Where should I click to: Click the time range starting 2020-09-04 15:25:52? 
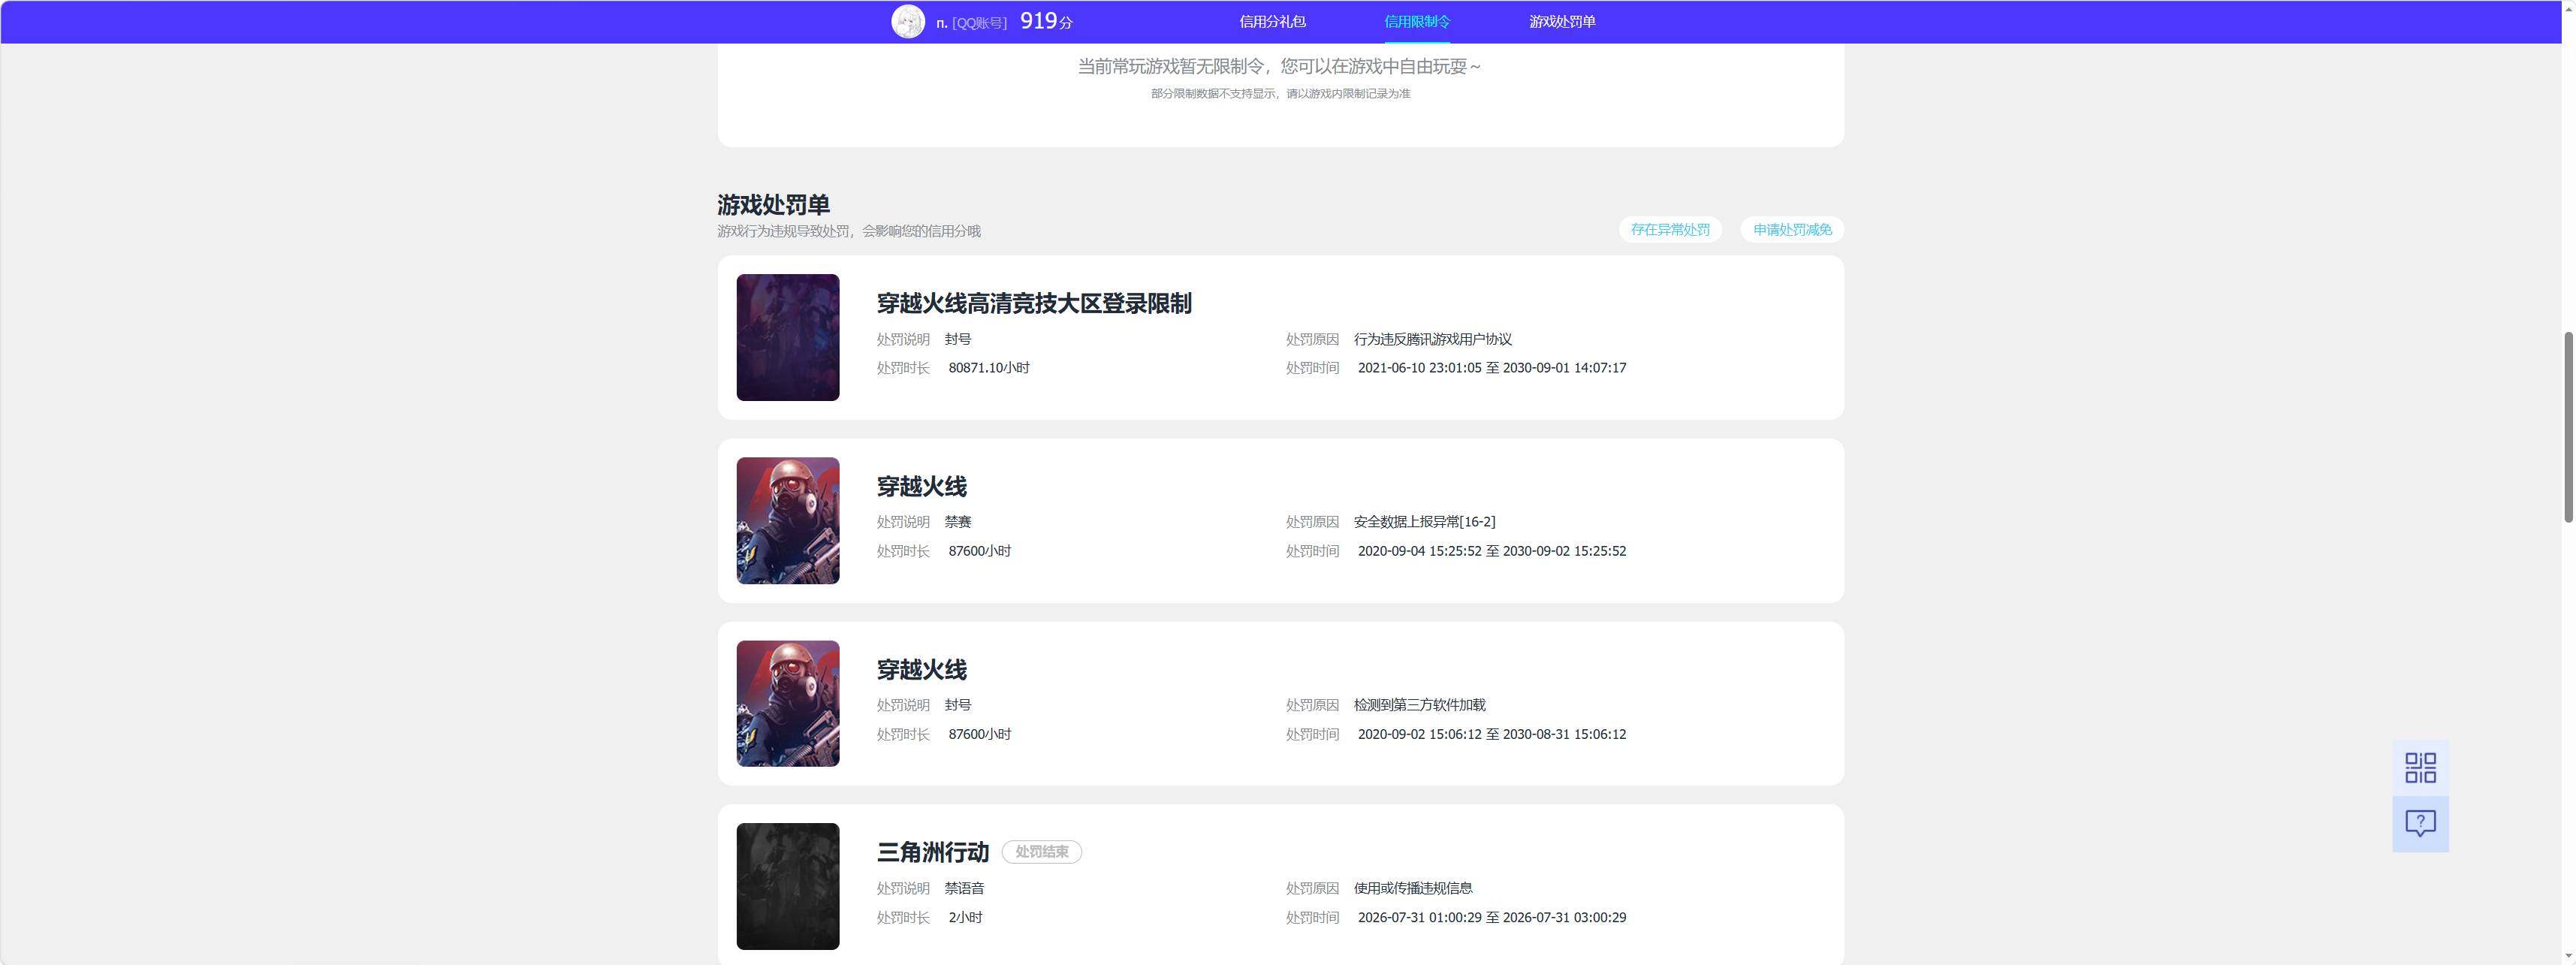tap(1492, 551)
